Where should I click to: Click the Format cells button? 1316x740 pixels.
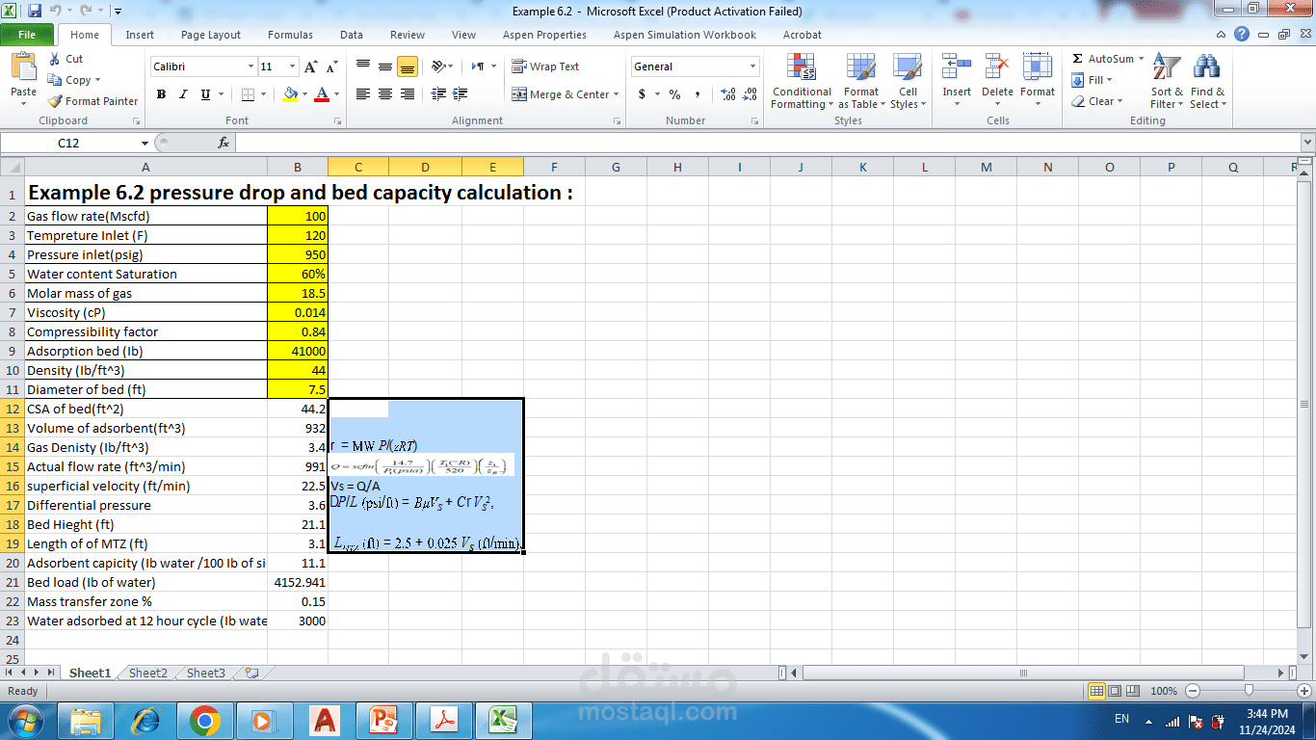[1038, 81]
